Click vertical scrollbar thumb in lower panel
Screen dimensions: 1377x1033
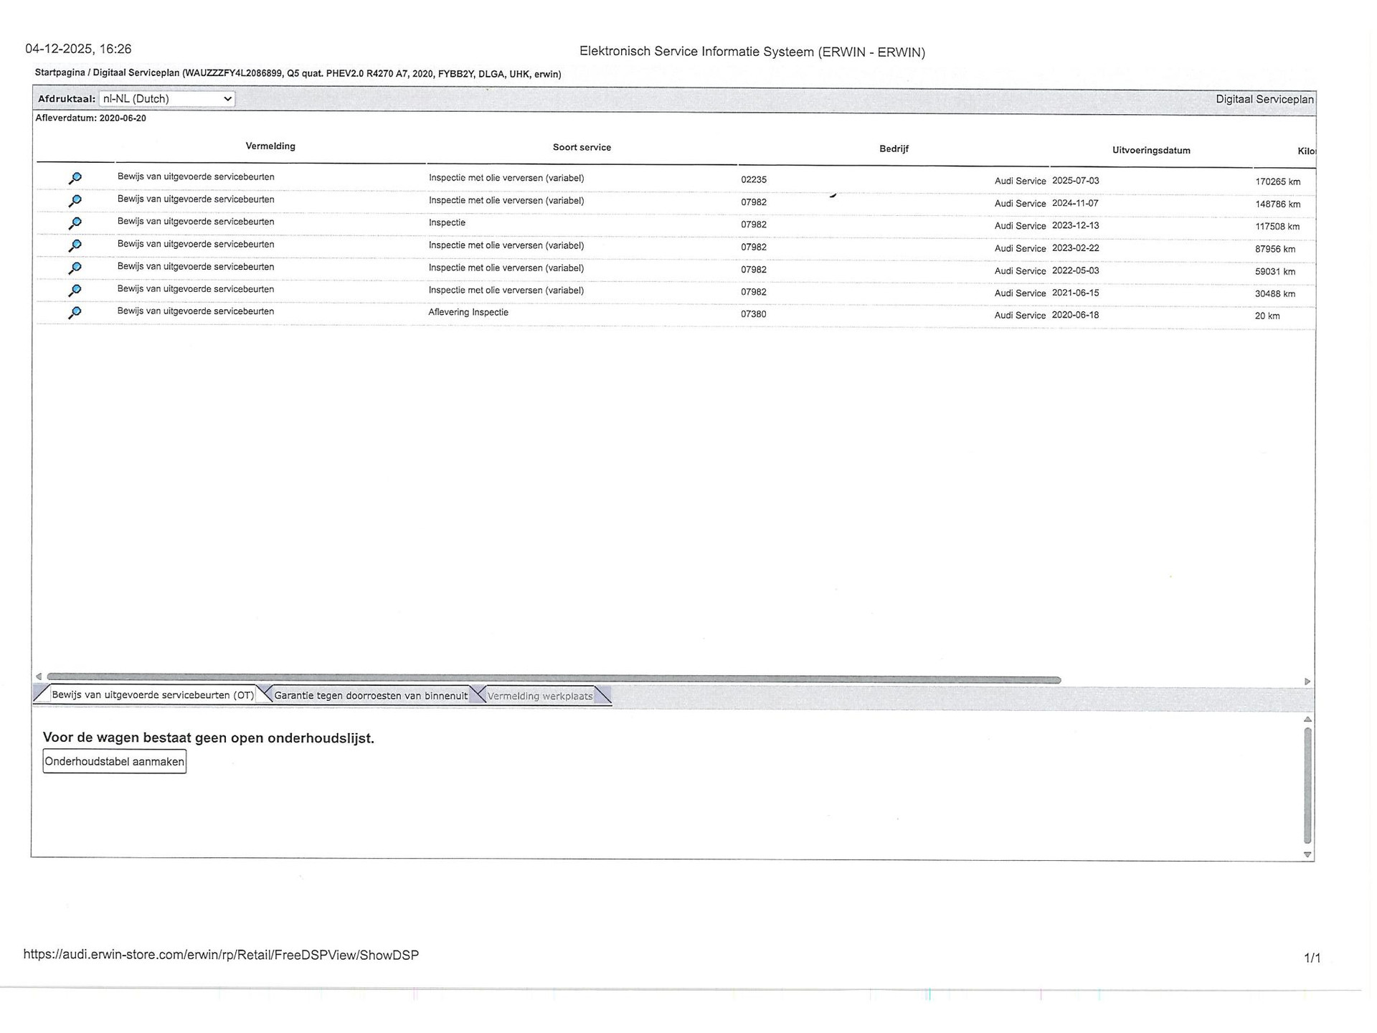click(x=1307, y=786)
